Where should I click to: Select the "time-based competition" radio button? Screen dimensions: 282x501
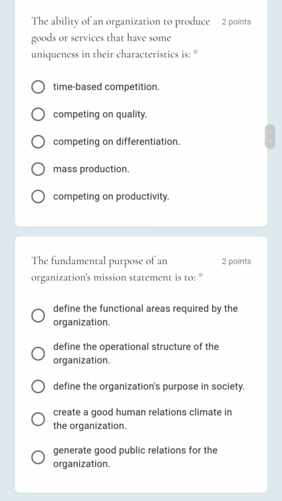tap(38, 87)
